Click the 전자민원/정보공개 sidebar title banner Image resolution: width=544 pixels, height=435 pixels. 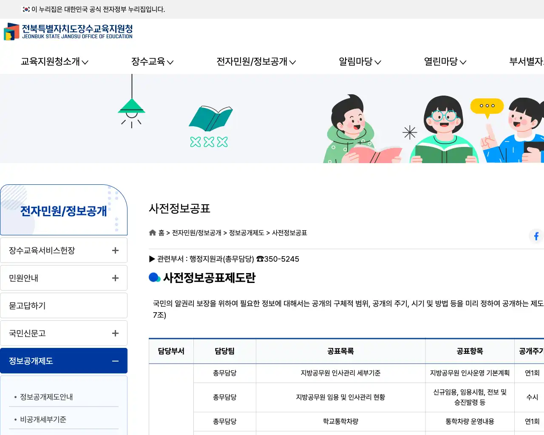(64, 210)
